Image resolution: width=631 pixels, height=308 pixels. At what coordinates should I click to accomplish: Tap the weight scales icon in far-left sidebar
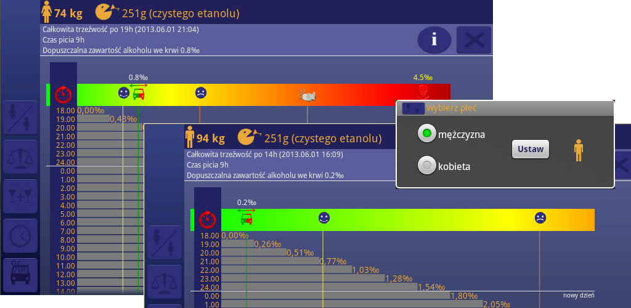20,156
